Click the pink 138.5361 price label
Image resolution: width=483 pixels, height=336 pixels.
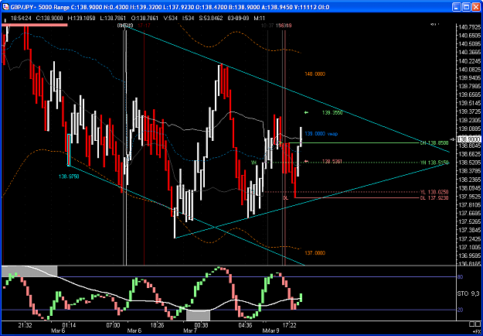[x=332, y=161]
